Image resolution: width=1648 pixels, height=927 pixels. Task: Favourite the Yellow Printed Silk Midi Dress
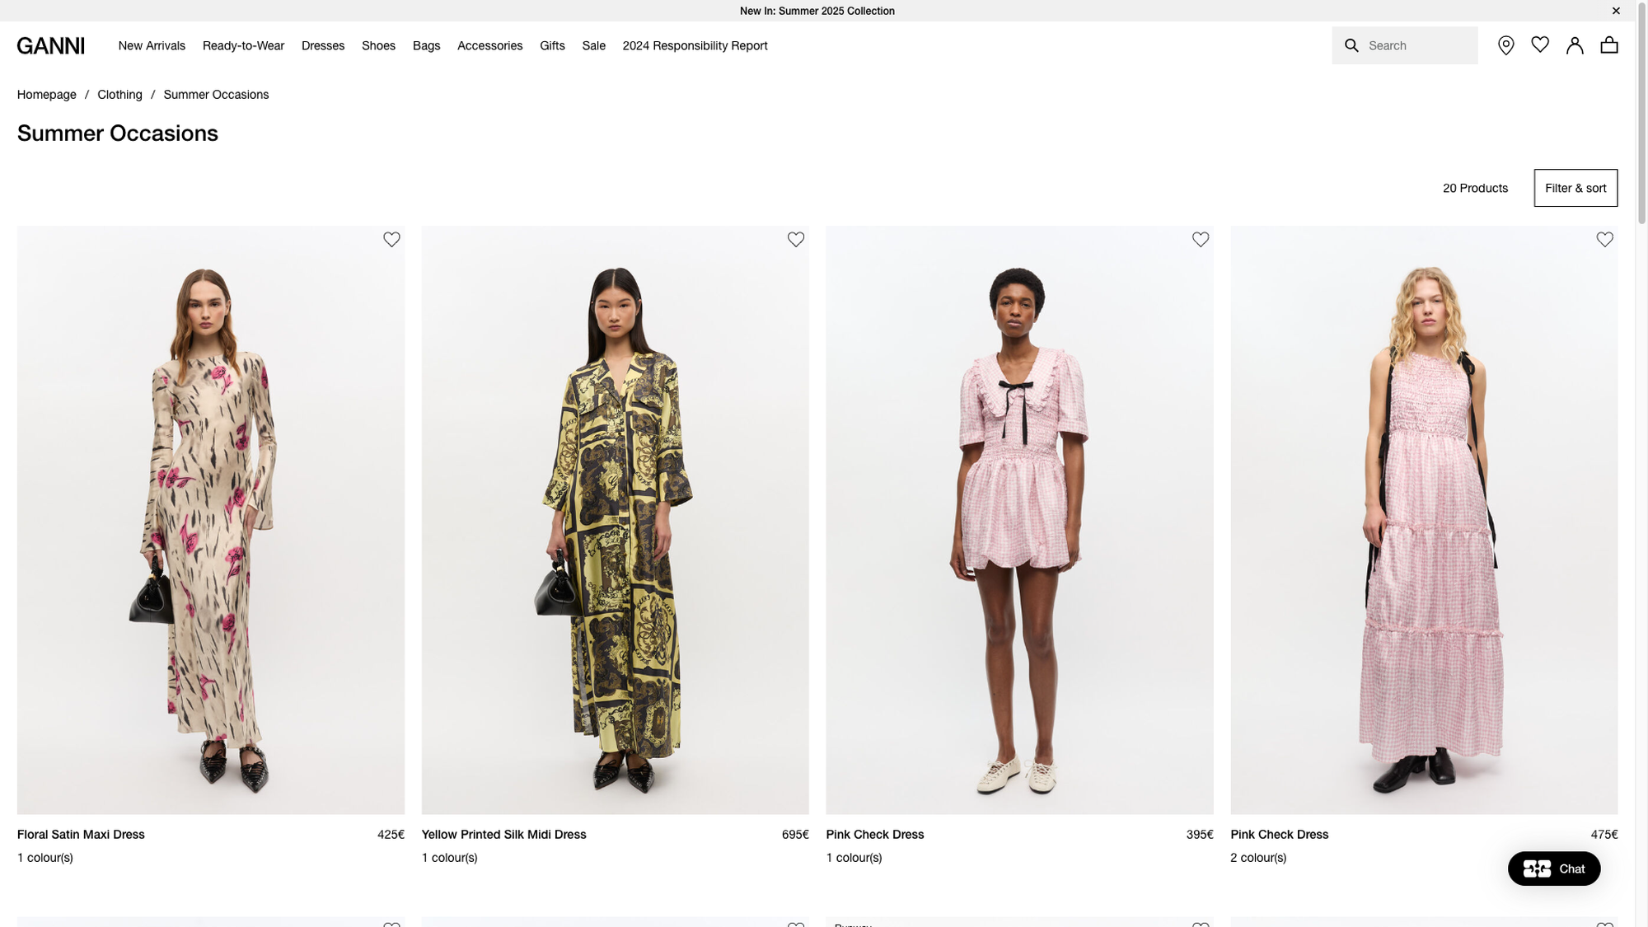coord(796,239)
